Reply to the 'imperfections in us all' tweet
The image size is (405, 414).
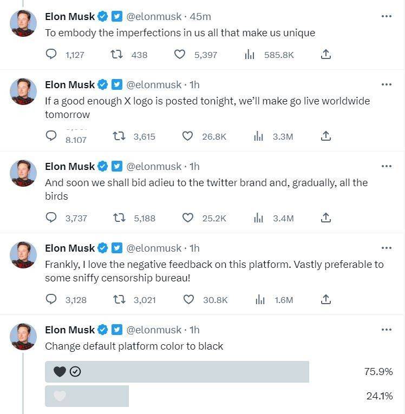point(52,54)
